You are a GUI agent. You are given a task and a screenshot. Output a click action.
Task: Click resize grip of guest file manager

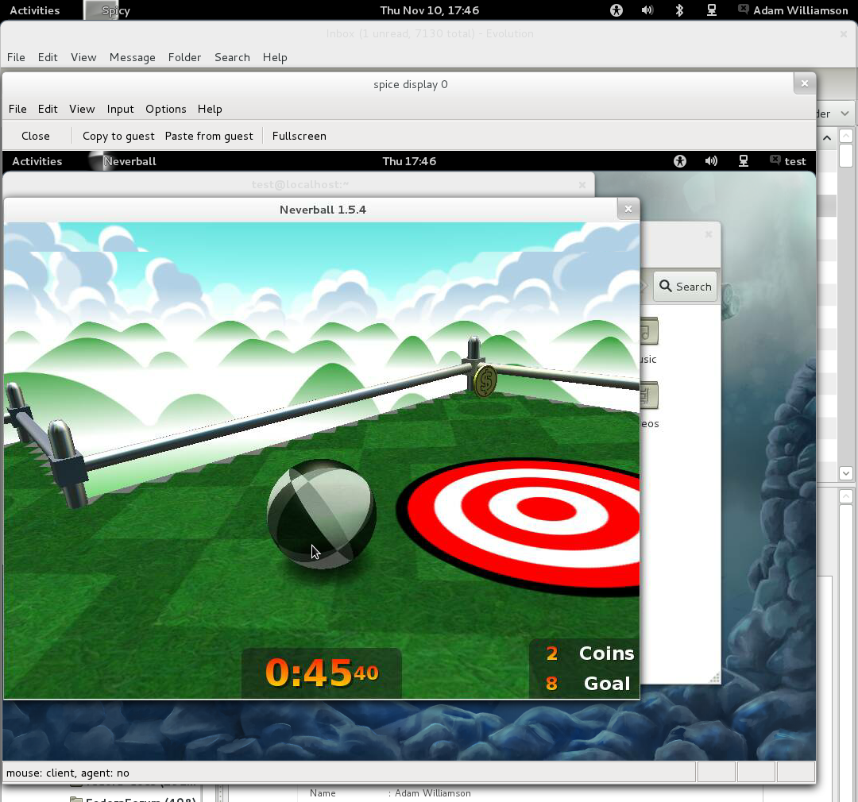[715, 678]
